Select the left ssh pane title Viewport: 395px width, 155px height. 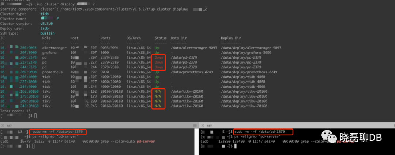point(9,126)
